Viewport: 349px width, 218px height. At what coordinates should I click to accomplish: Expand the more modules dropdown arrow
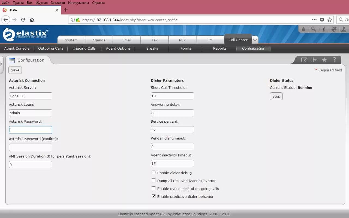255,40
